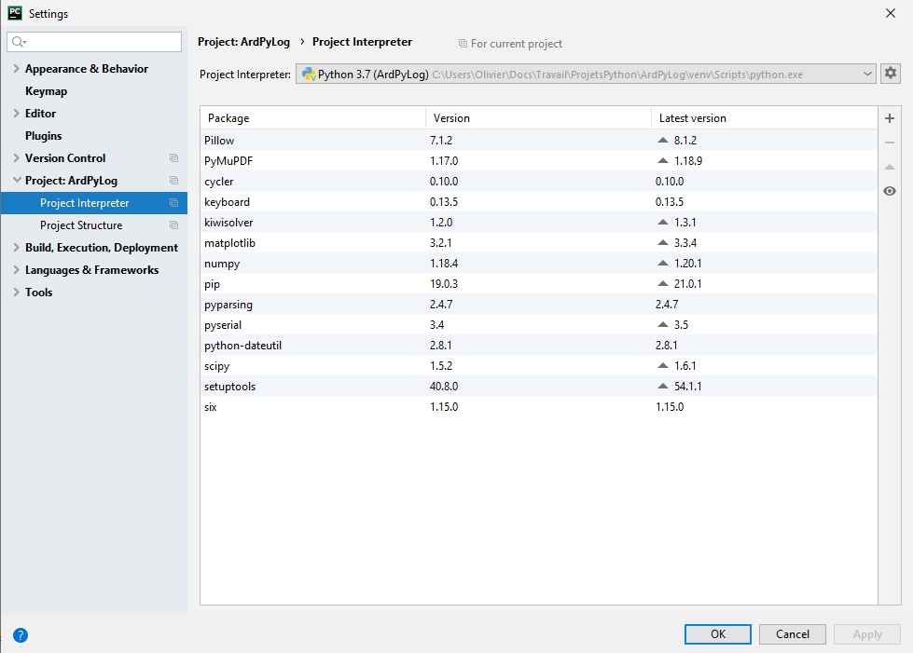Focus the settings search field
Image resolution: width=913 pixels, height=653 pixels.
[x=103, y=43]
